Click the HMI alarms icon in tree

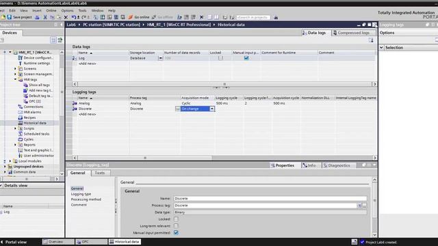pyautogui.click(x=20, y=112)
